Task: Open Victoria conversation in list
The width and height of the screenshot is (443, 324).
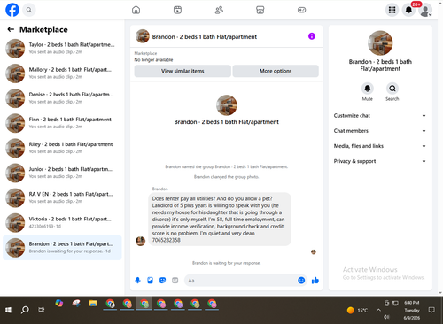Action: [x=62, y=222]
